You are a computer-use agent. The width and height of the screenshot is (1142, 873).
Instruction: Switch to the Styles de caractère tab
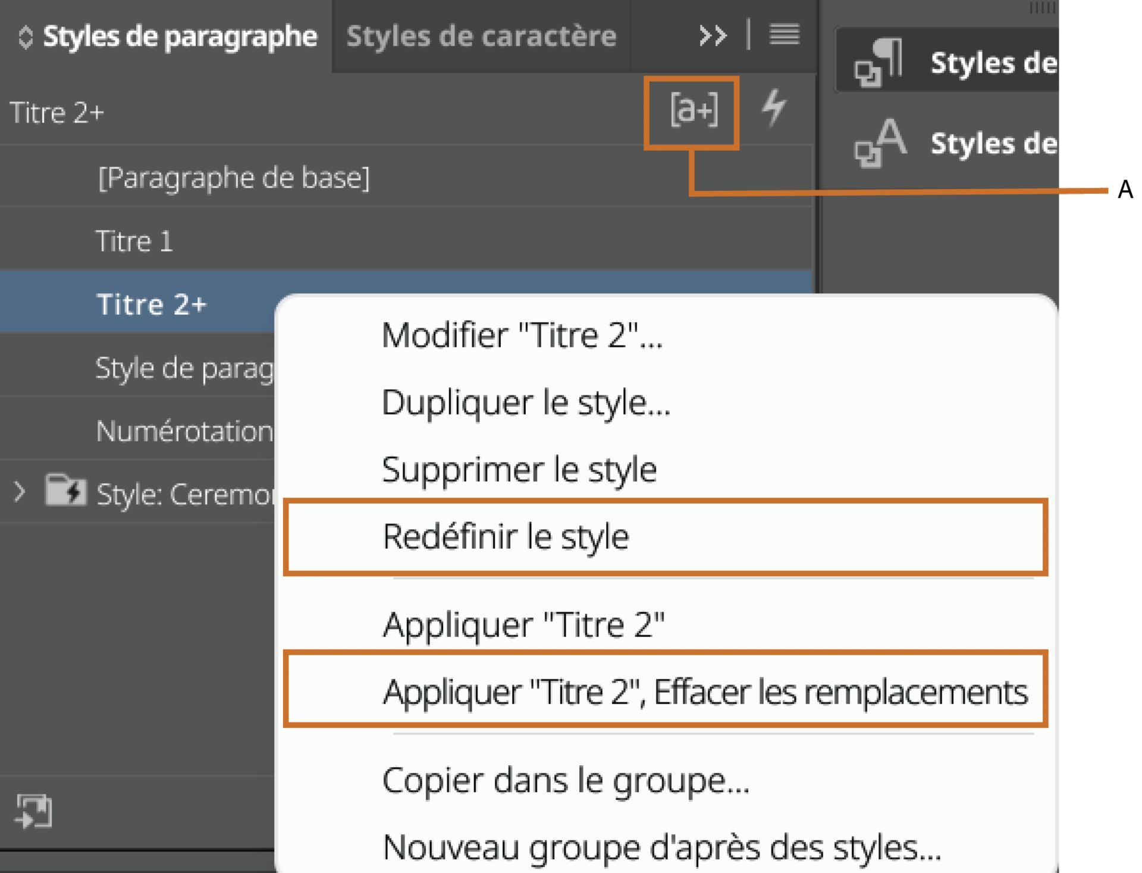coord(482,36)
